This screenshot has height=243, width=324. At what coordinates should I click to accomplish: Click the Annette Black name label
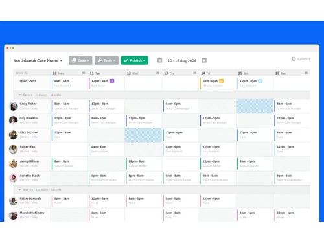[30, 176]
